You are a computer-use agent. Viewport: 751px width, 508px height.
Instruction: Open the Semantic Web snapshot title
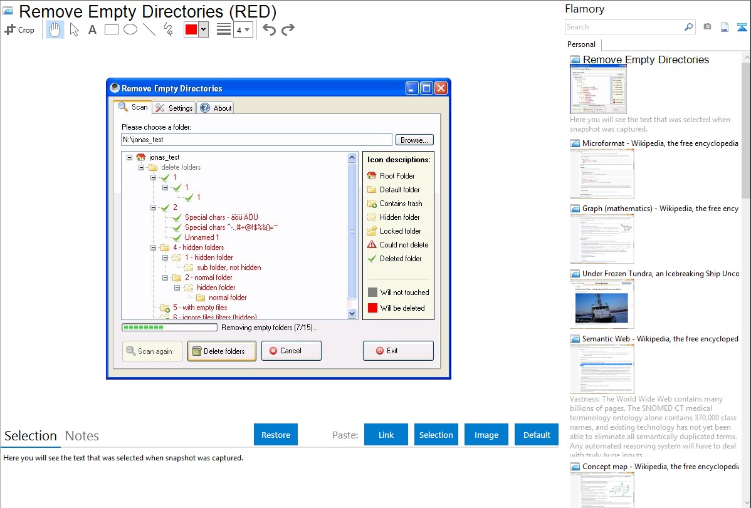click(660, 338)
